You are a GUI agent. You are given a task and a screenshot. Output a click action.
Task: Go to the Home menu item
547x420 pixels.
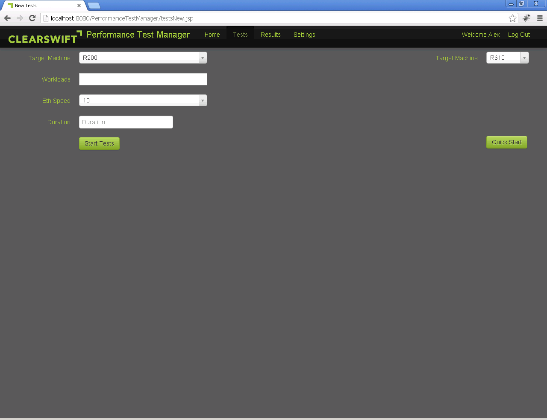pyautogui.click(x=212, y=35)
